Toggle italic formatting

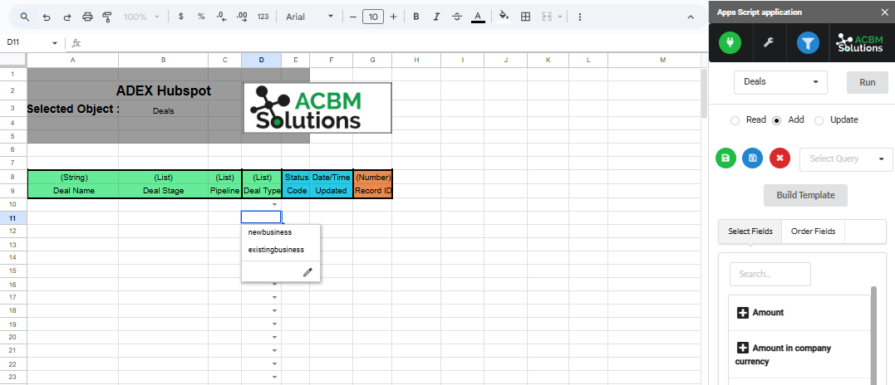[x=436, y=17]
